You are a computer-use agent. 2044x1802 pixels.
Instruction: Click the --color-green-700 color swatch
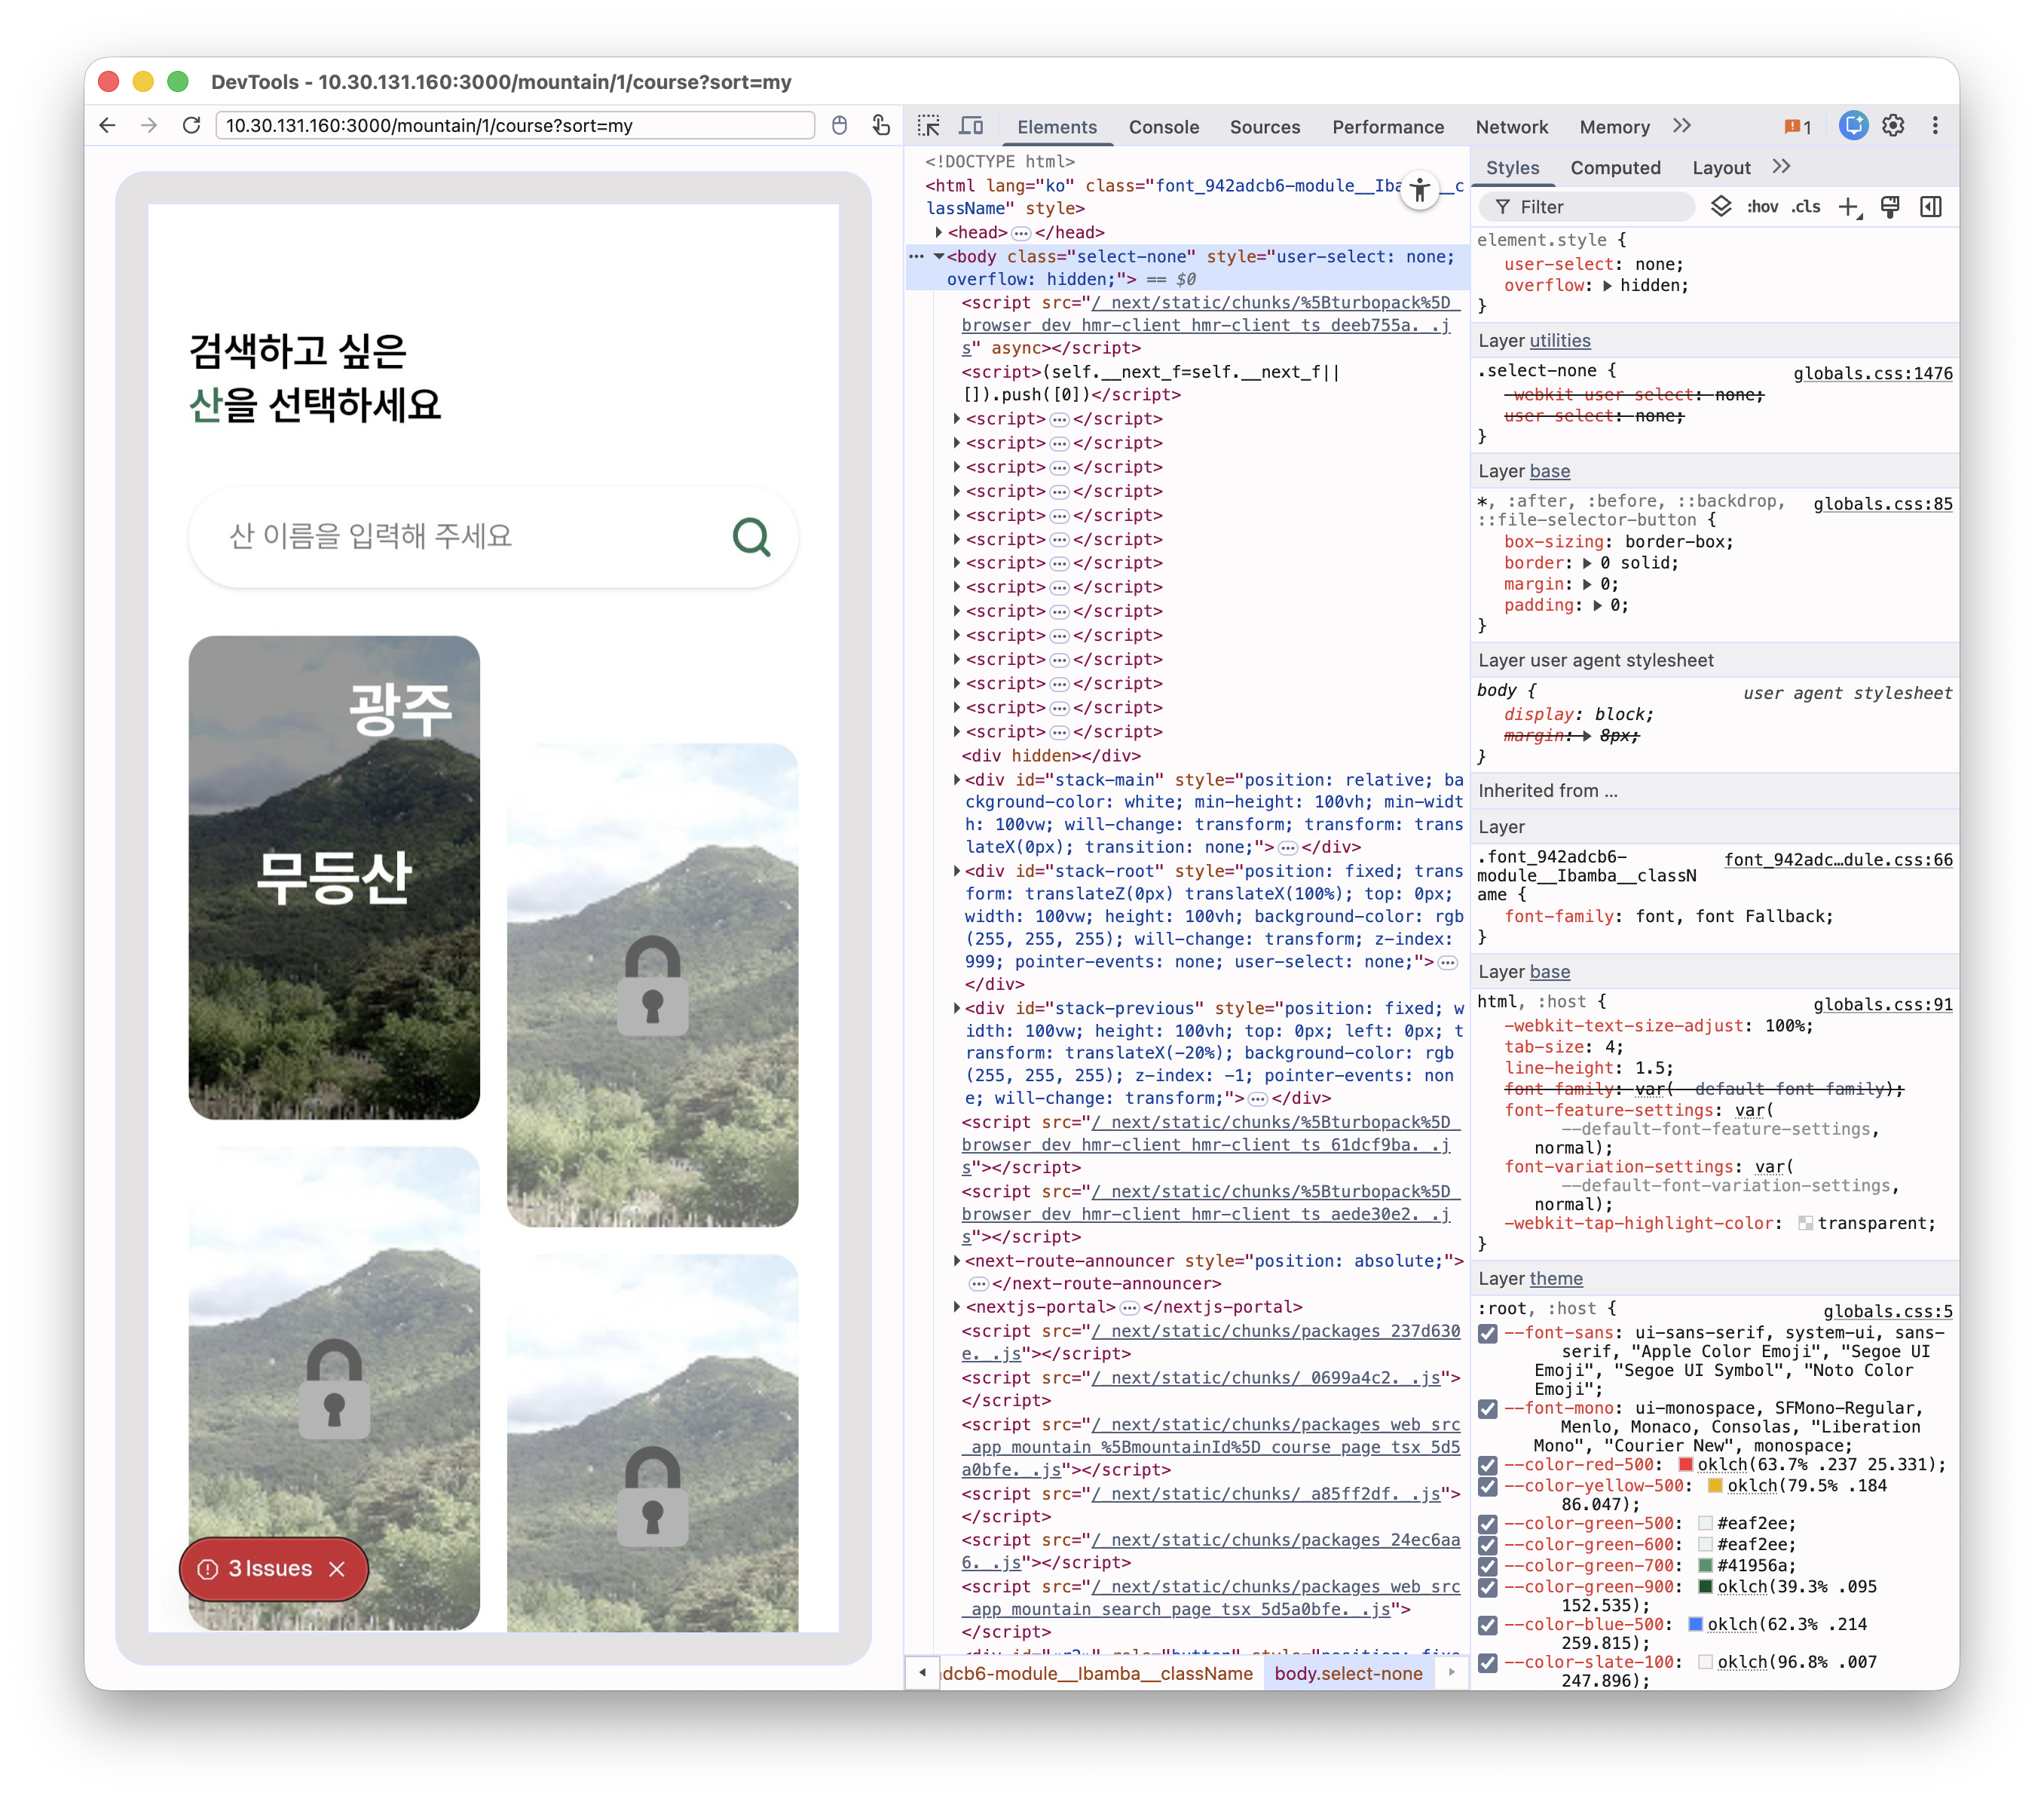tap(1706, 1564)
